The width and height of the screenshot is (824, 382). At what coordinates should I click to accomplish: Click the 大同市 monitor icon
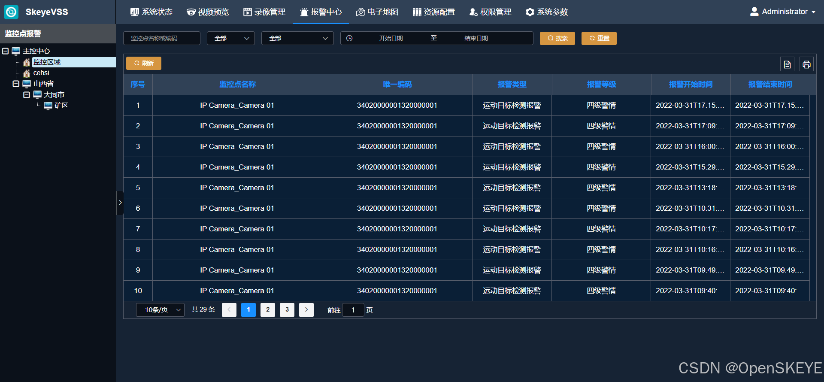[37, 94]
